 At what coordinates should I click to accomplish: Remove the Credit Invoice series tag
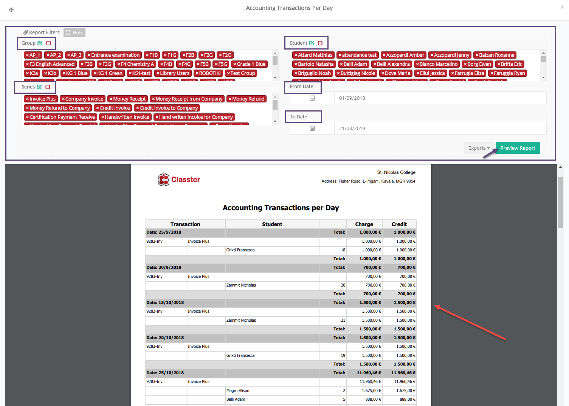click(98, 108)
